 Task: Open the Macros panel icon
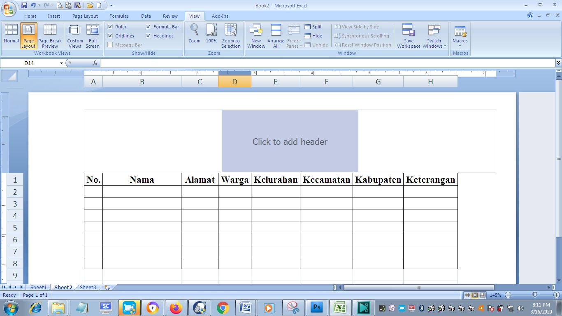point(460,36)
